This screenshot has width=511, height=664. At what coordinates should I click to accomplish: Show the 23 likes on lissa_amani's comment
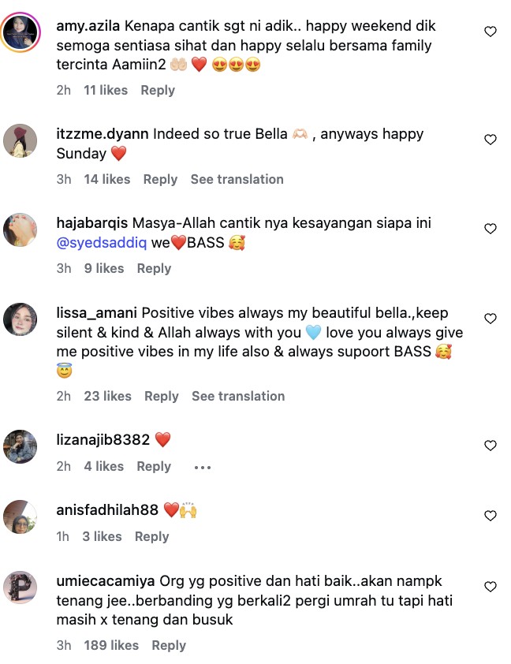(x=107, y=396)
